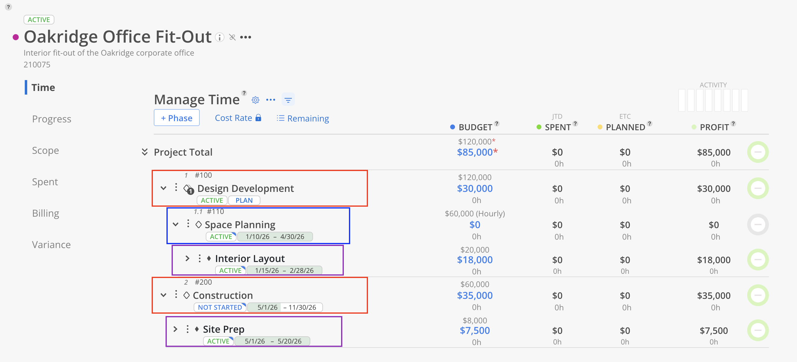Viewport: 797px width, 362px height.
Task: Click Space Planning ACTIVE status badge
Action: pyautogui.click(x=221, y=236)
